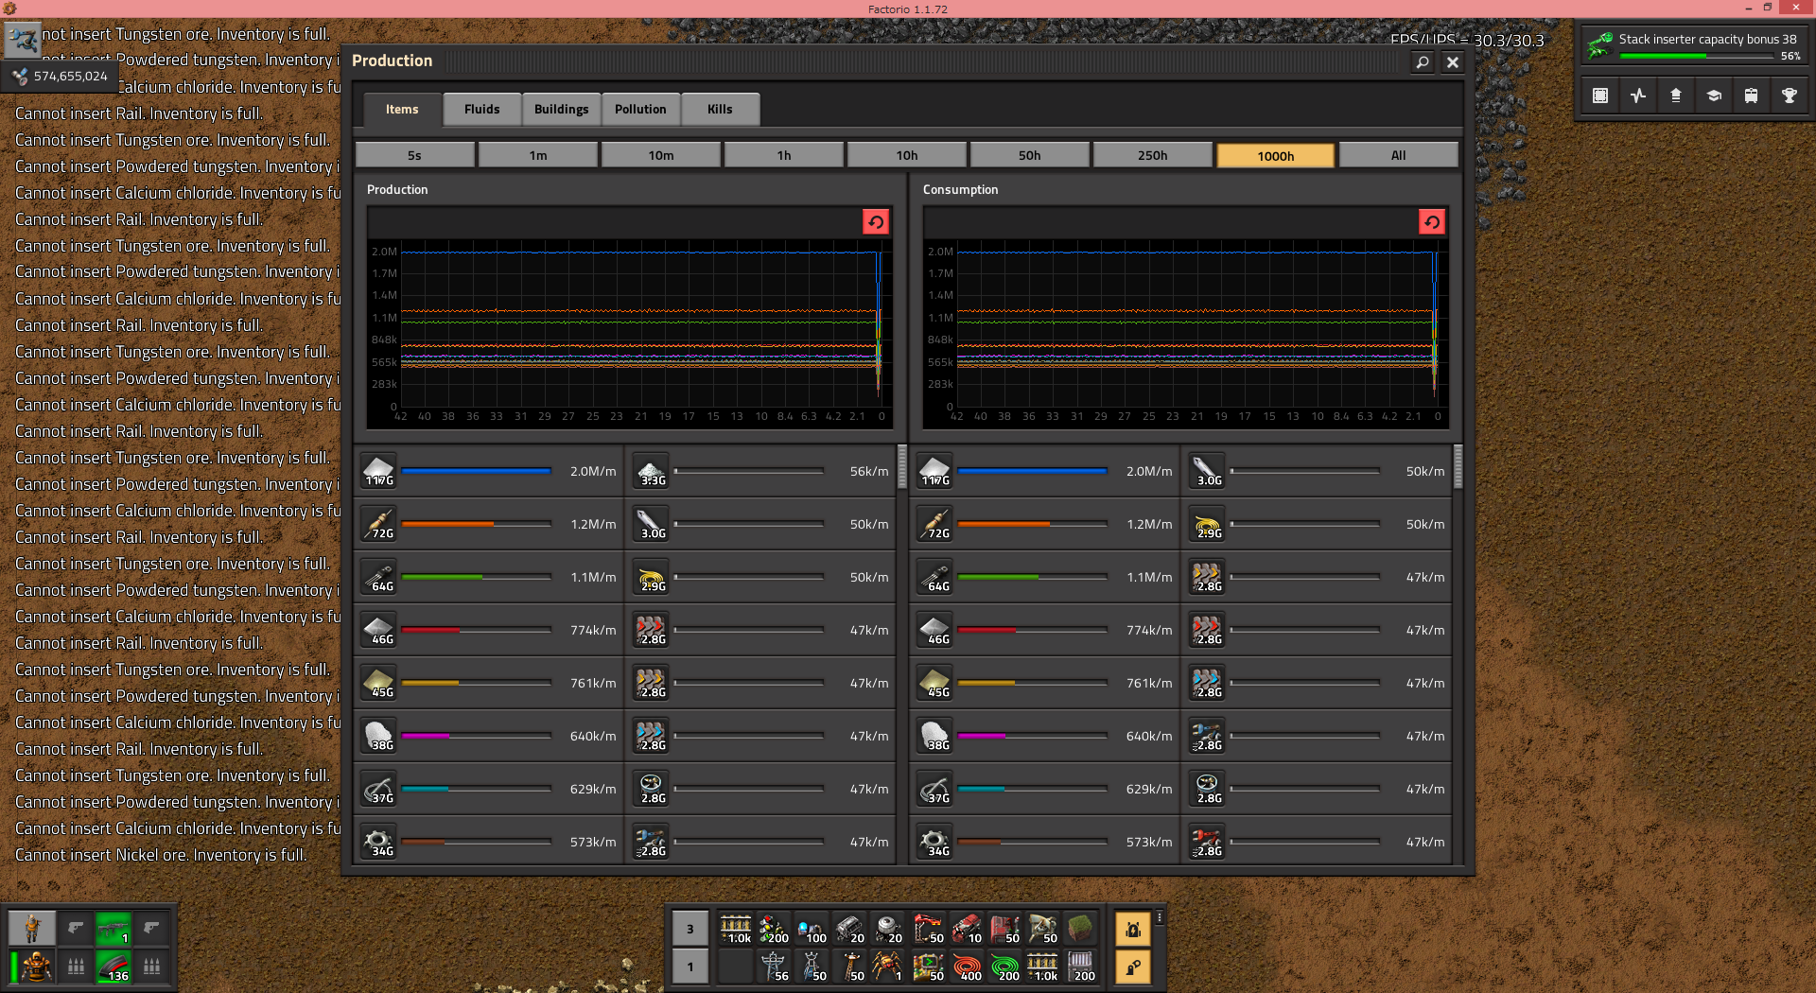
Task: Select the 1m time range
Action: [x=538, y=155]
